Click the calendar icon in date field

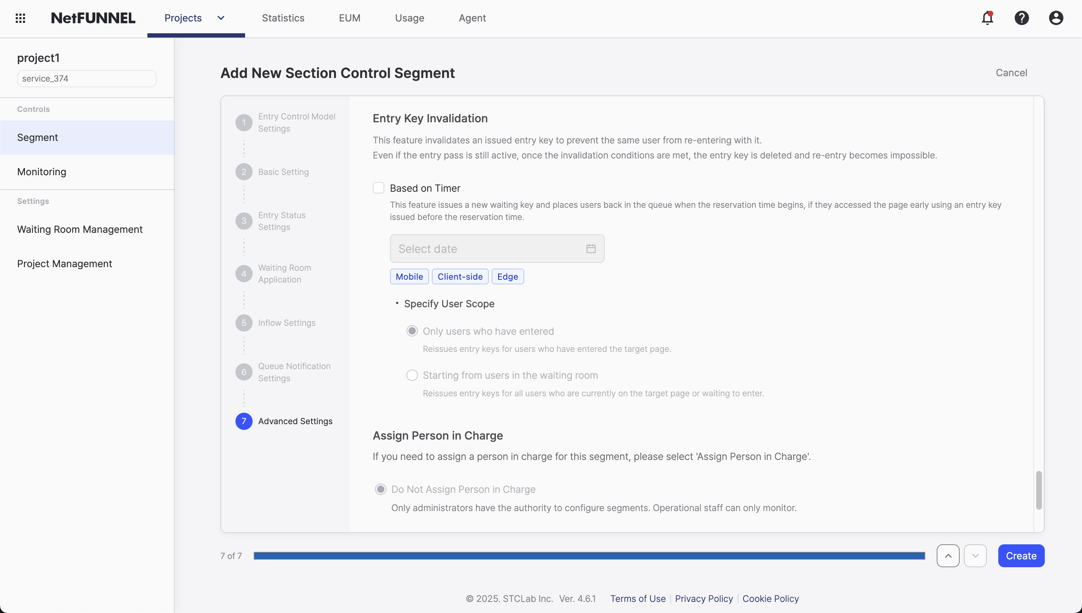click(591, 249)
